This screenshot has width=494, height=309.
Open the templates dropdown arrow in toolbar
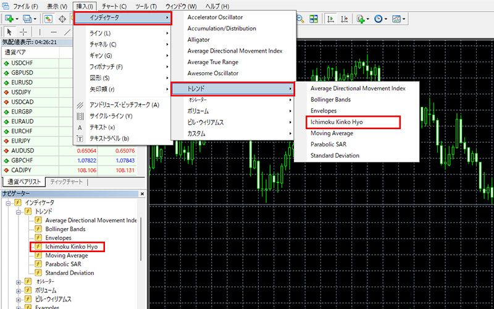404,19
